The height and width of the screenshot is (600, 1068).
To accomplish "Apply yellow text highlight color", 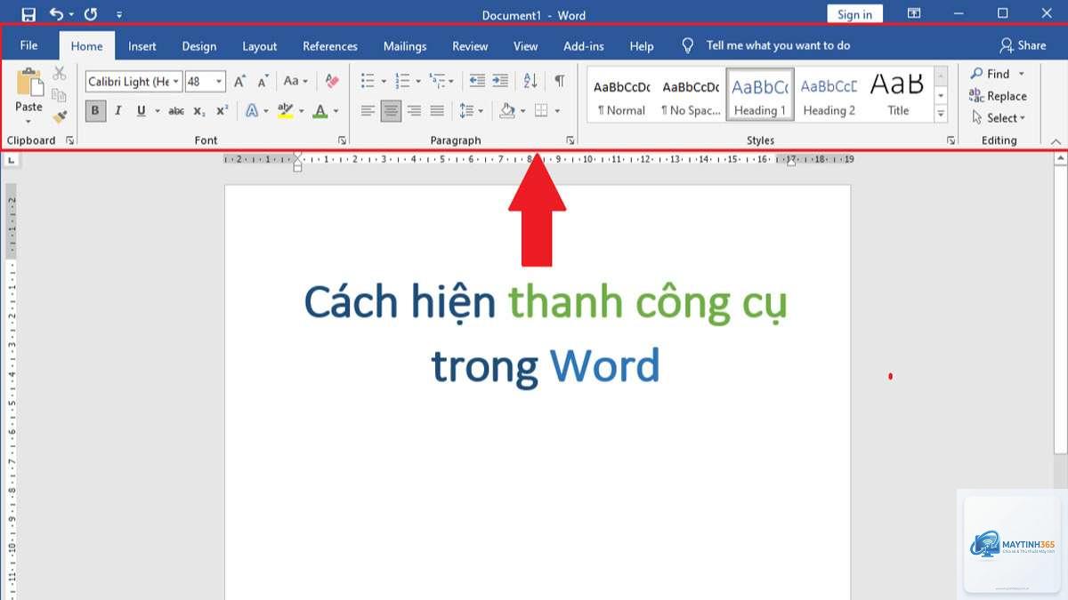I will click(x=285, y=111).
